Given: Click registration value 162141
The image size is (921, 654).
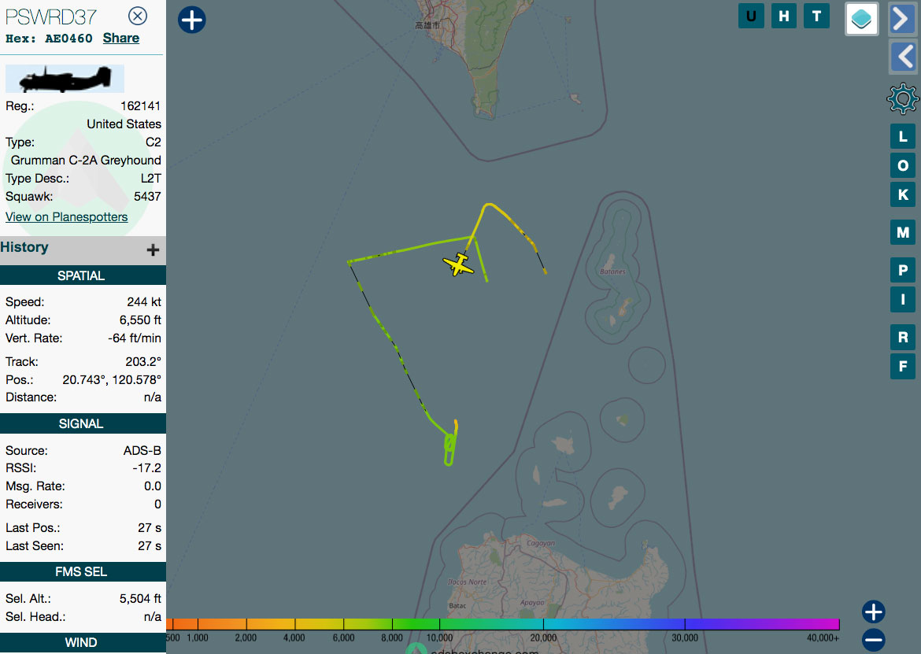Looking at the screenshot, I should point(140,106).
